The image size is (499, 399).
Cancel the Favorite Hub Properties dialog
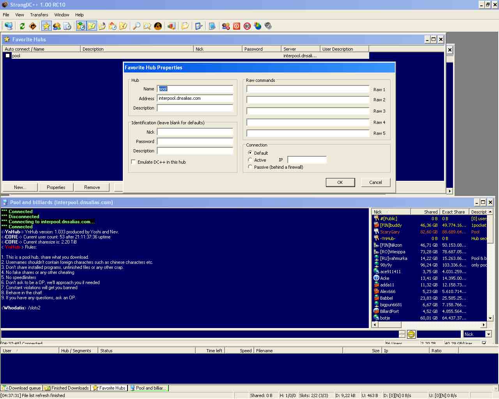tap(375, 182)
